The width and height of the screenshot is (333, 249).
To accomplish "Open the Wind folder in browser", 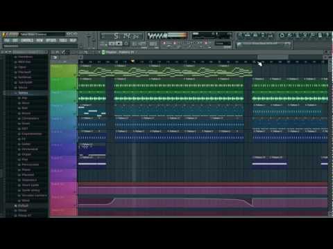I will (x=26, y=201).
